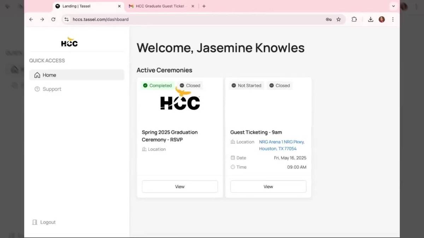Open the browser downloads icon
The image size is (424, 238).
point(370,19)
